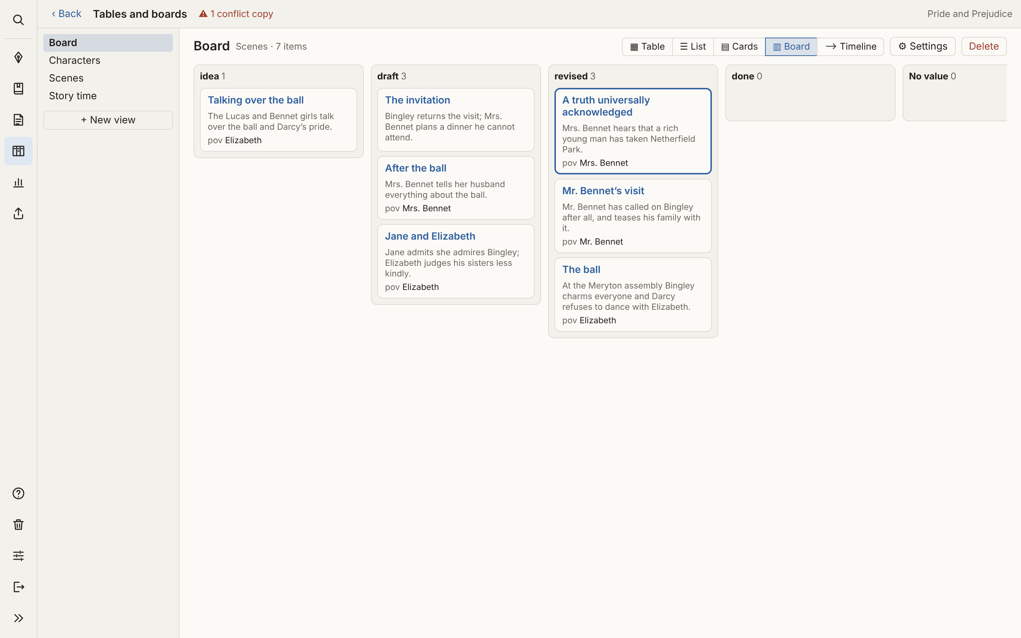Open The ball scene card
The image size is (1021, 638).
click(x=633, y=295)
